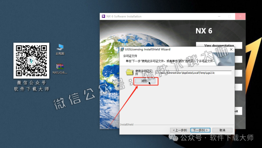Click the purple NX icon in installer title bar

click(103, 16)
